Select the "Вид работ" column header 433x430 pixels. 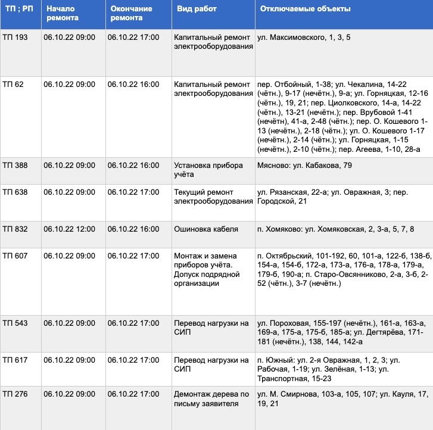coord(197,9)
